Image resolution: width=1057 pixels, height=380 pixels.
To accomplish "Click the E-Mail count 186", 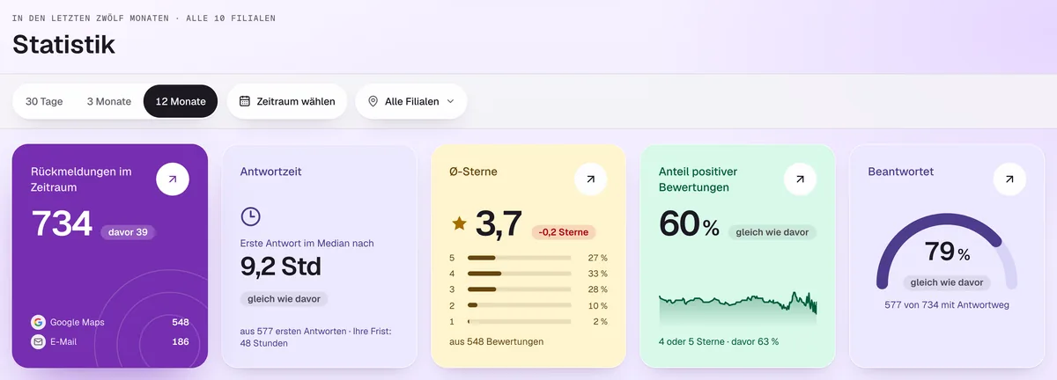I will [x=181, y=341].
